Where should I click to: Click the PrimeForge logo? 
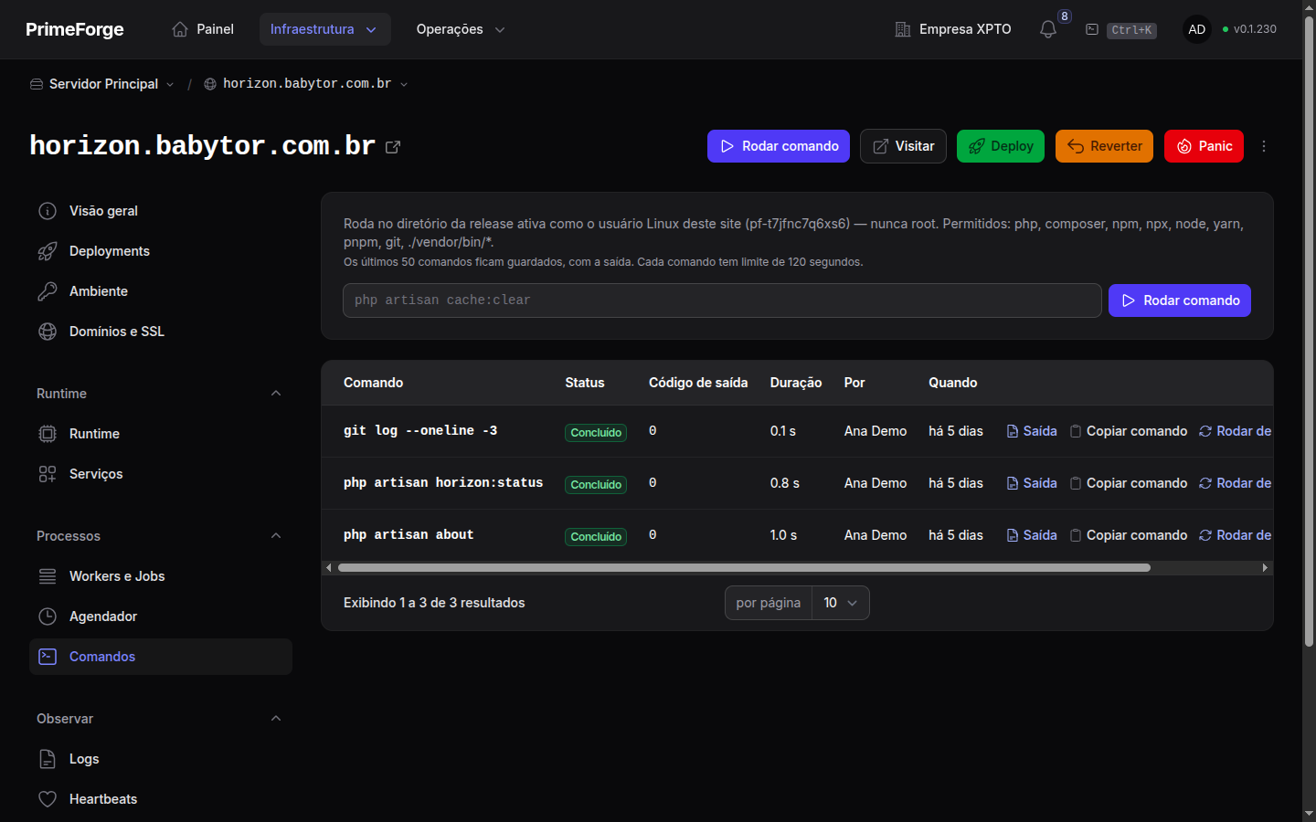pyautogui.click(x=75, y=29)
